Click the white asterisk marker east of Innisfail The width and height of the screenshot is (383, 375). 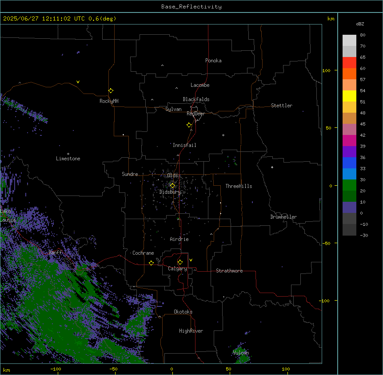pyautogui.click(x=223, y=135)
